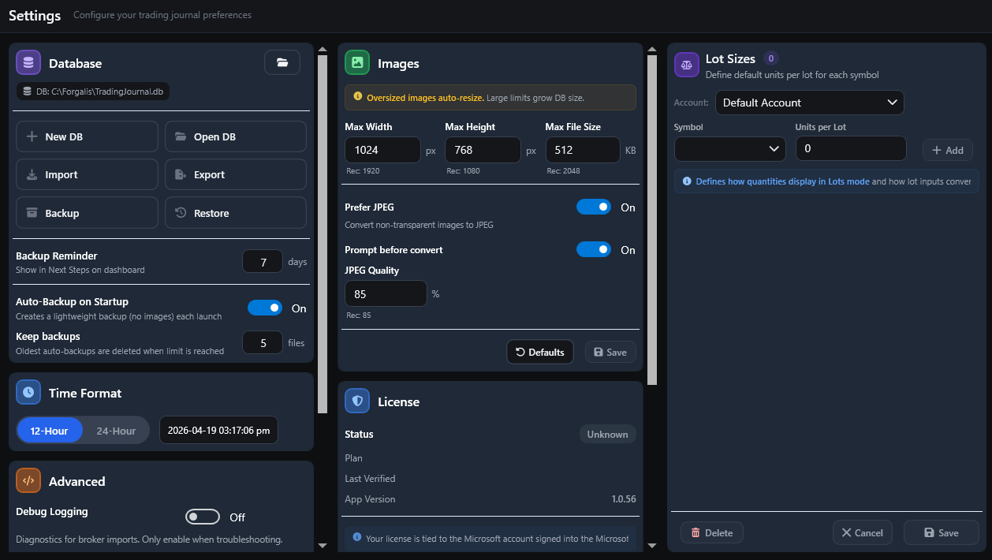Disable the Prefer JPEG toggle
The width and height of the screenshot is (992, 560).
594,207
